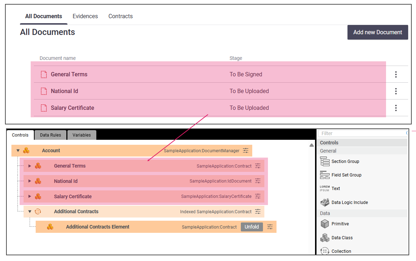
Task: Open the National Id row kebab menu
Action: (x=396, y=91)
